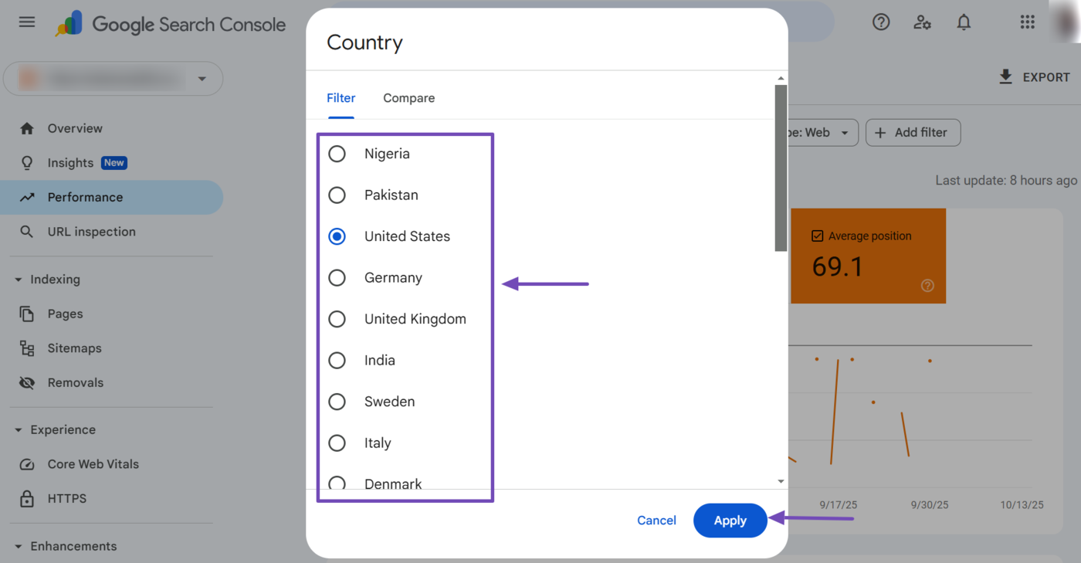This screenshot has height=563, width=1081.
Task: Open the hamburger main menu
Action: pyautogui.click(x=27, y=22)
